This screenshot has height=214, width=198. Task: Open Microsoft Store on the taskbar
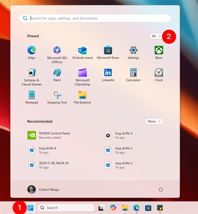(x=148, y=208)
